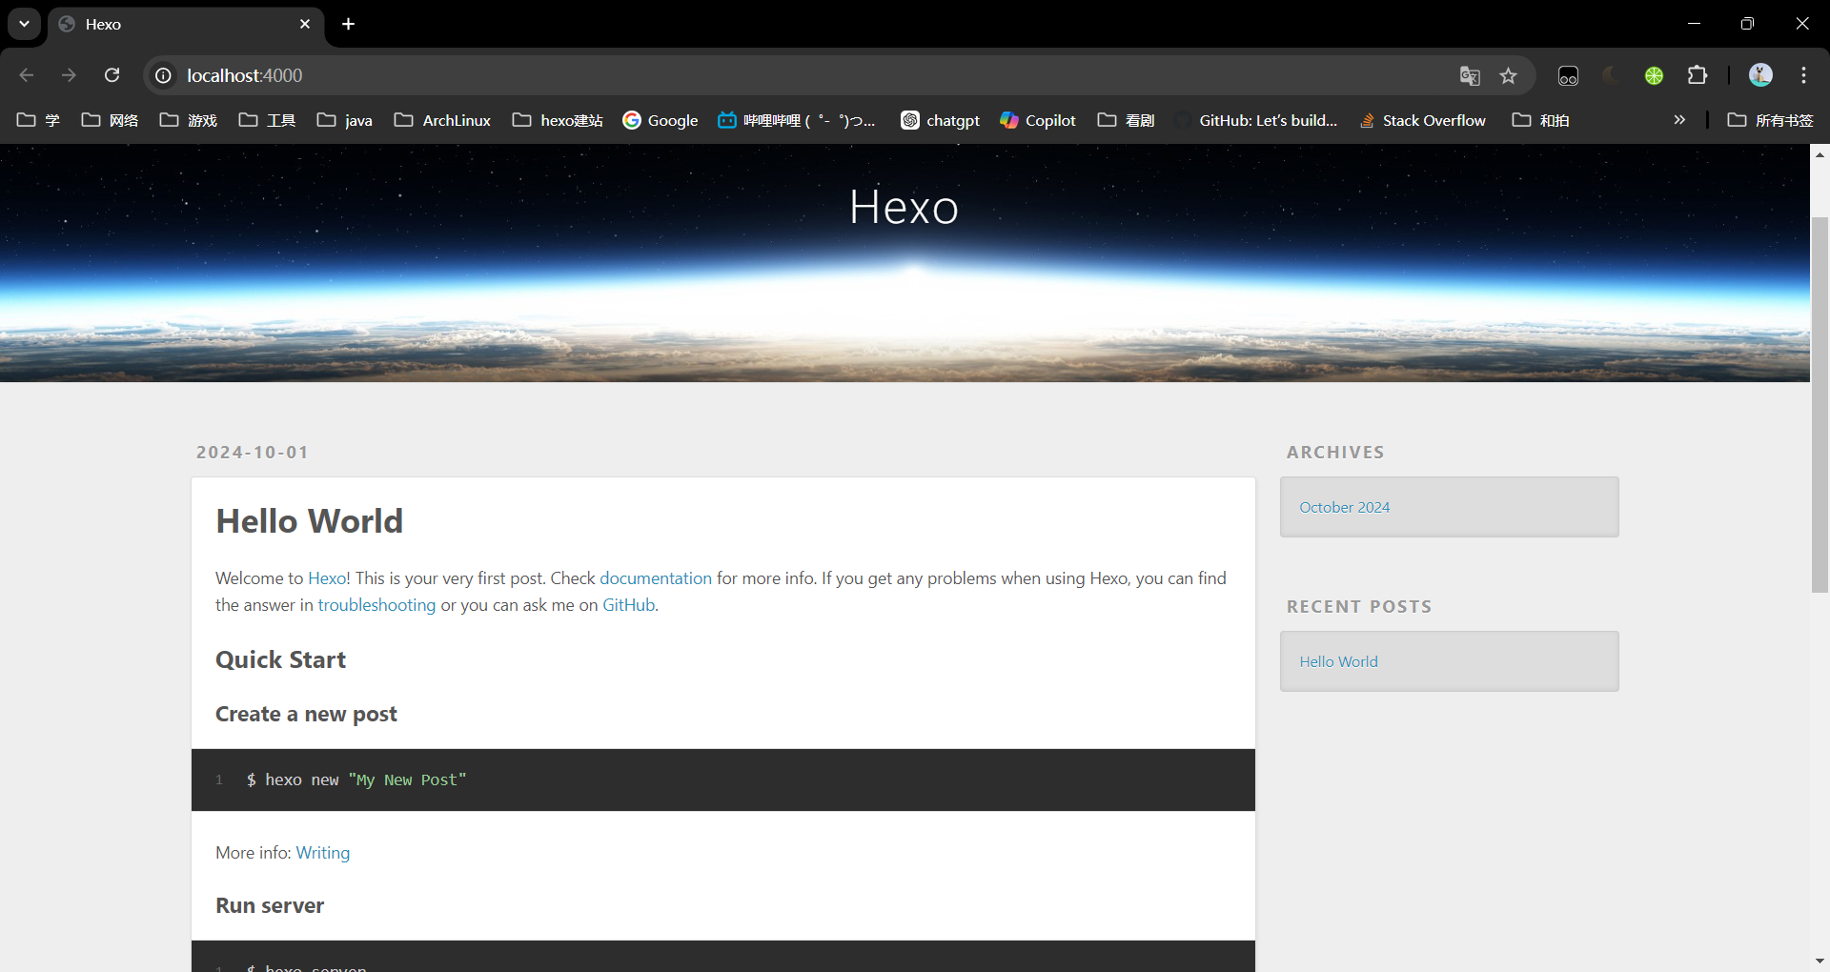1830x972 pixels.
Task: Open Hello World in Recent Posts
Action: pyautogui.click(x=1338, y=661)
